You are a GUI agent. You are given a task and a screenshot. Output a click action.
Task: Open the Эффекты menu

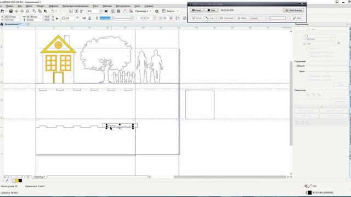point(53,6)
